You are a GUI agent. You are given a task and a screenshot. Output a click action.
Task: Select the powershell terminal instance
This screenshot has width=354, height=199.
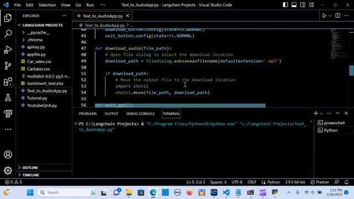click(x=334, y=123)
